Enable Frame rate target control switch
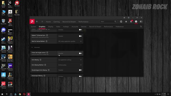 pos(80,53)
